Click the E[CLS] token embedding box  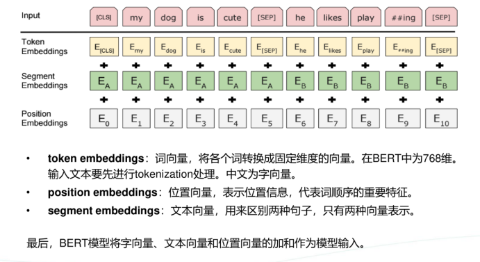[x=104, y=47]
